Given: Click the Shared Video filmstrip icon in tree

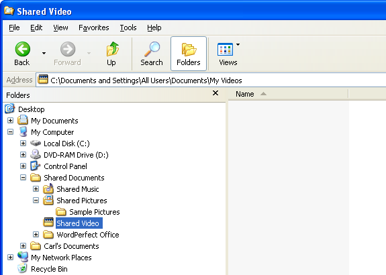Looking at the screenshot, I should tap(48, 222).
